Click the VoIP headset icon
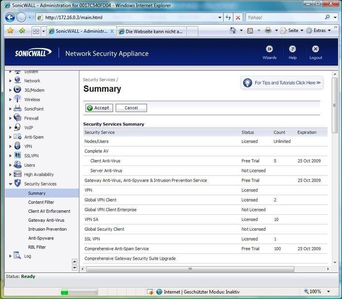Screen dimensions: 342x299 pos(17,127)
